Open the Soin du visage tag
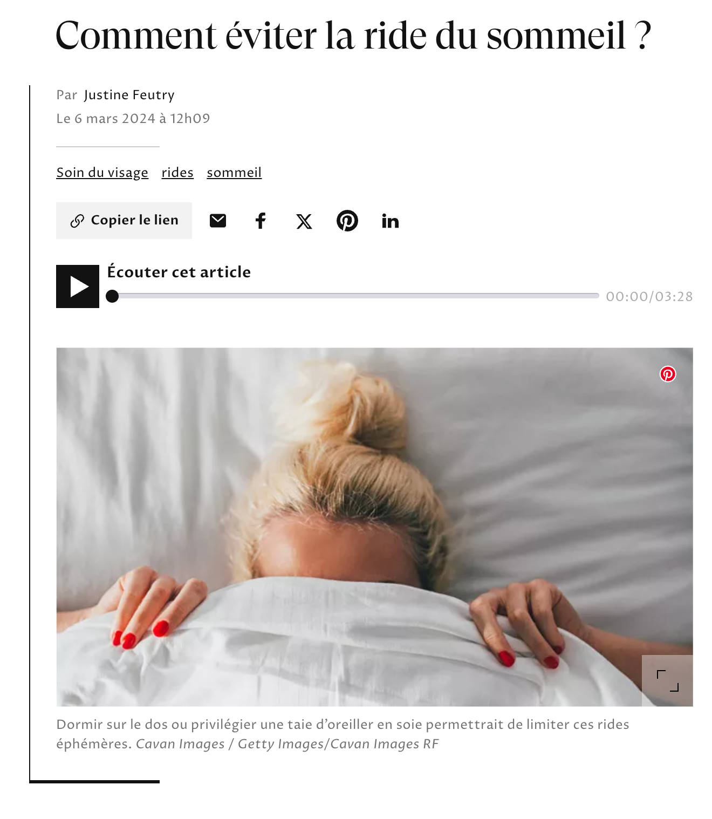This screenshot has height=819, width=712. [102, 173]
